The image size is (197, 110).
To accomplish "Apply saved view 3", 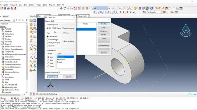I will click(x=127, y=12).
